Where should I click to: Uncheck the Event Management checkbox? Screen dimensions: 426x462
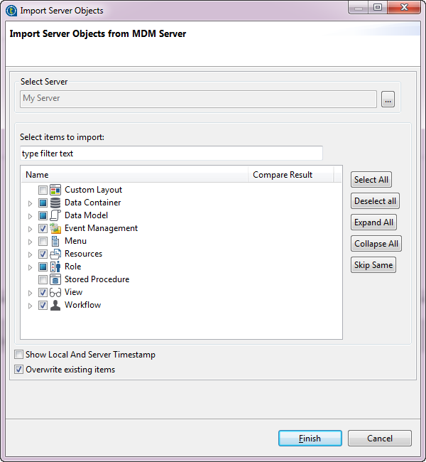pos(43,228)
